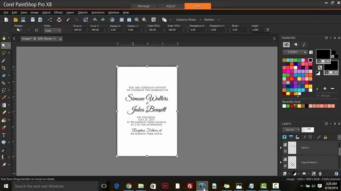Close the Image1 document tab

(60, 39)
